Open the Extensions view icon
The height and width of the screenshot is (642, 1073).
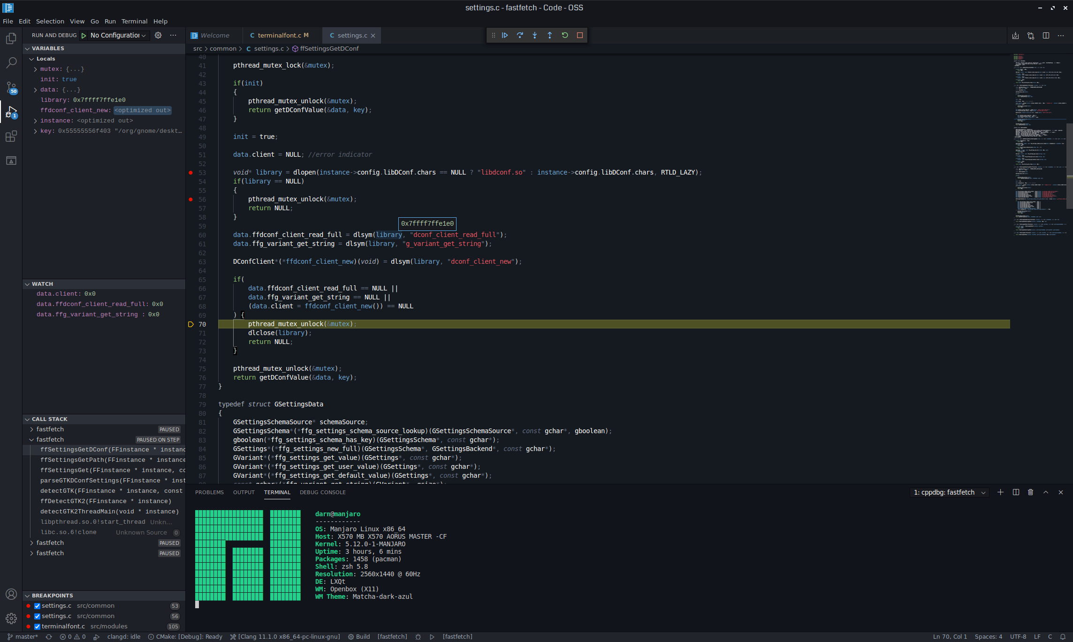tap(11, 136)
